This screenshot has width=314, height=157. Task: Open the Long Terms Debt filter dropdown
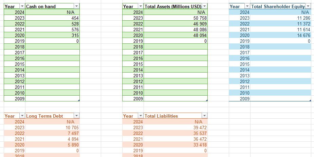[76, 116]
